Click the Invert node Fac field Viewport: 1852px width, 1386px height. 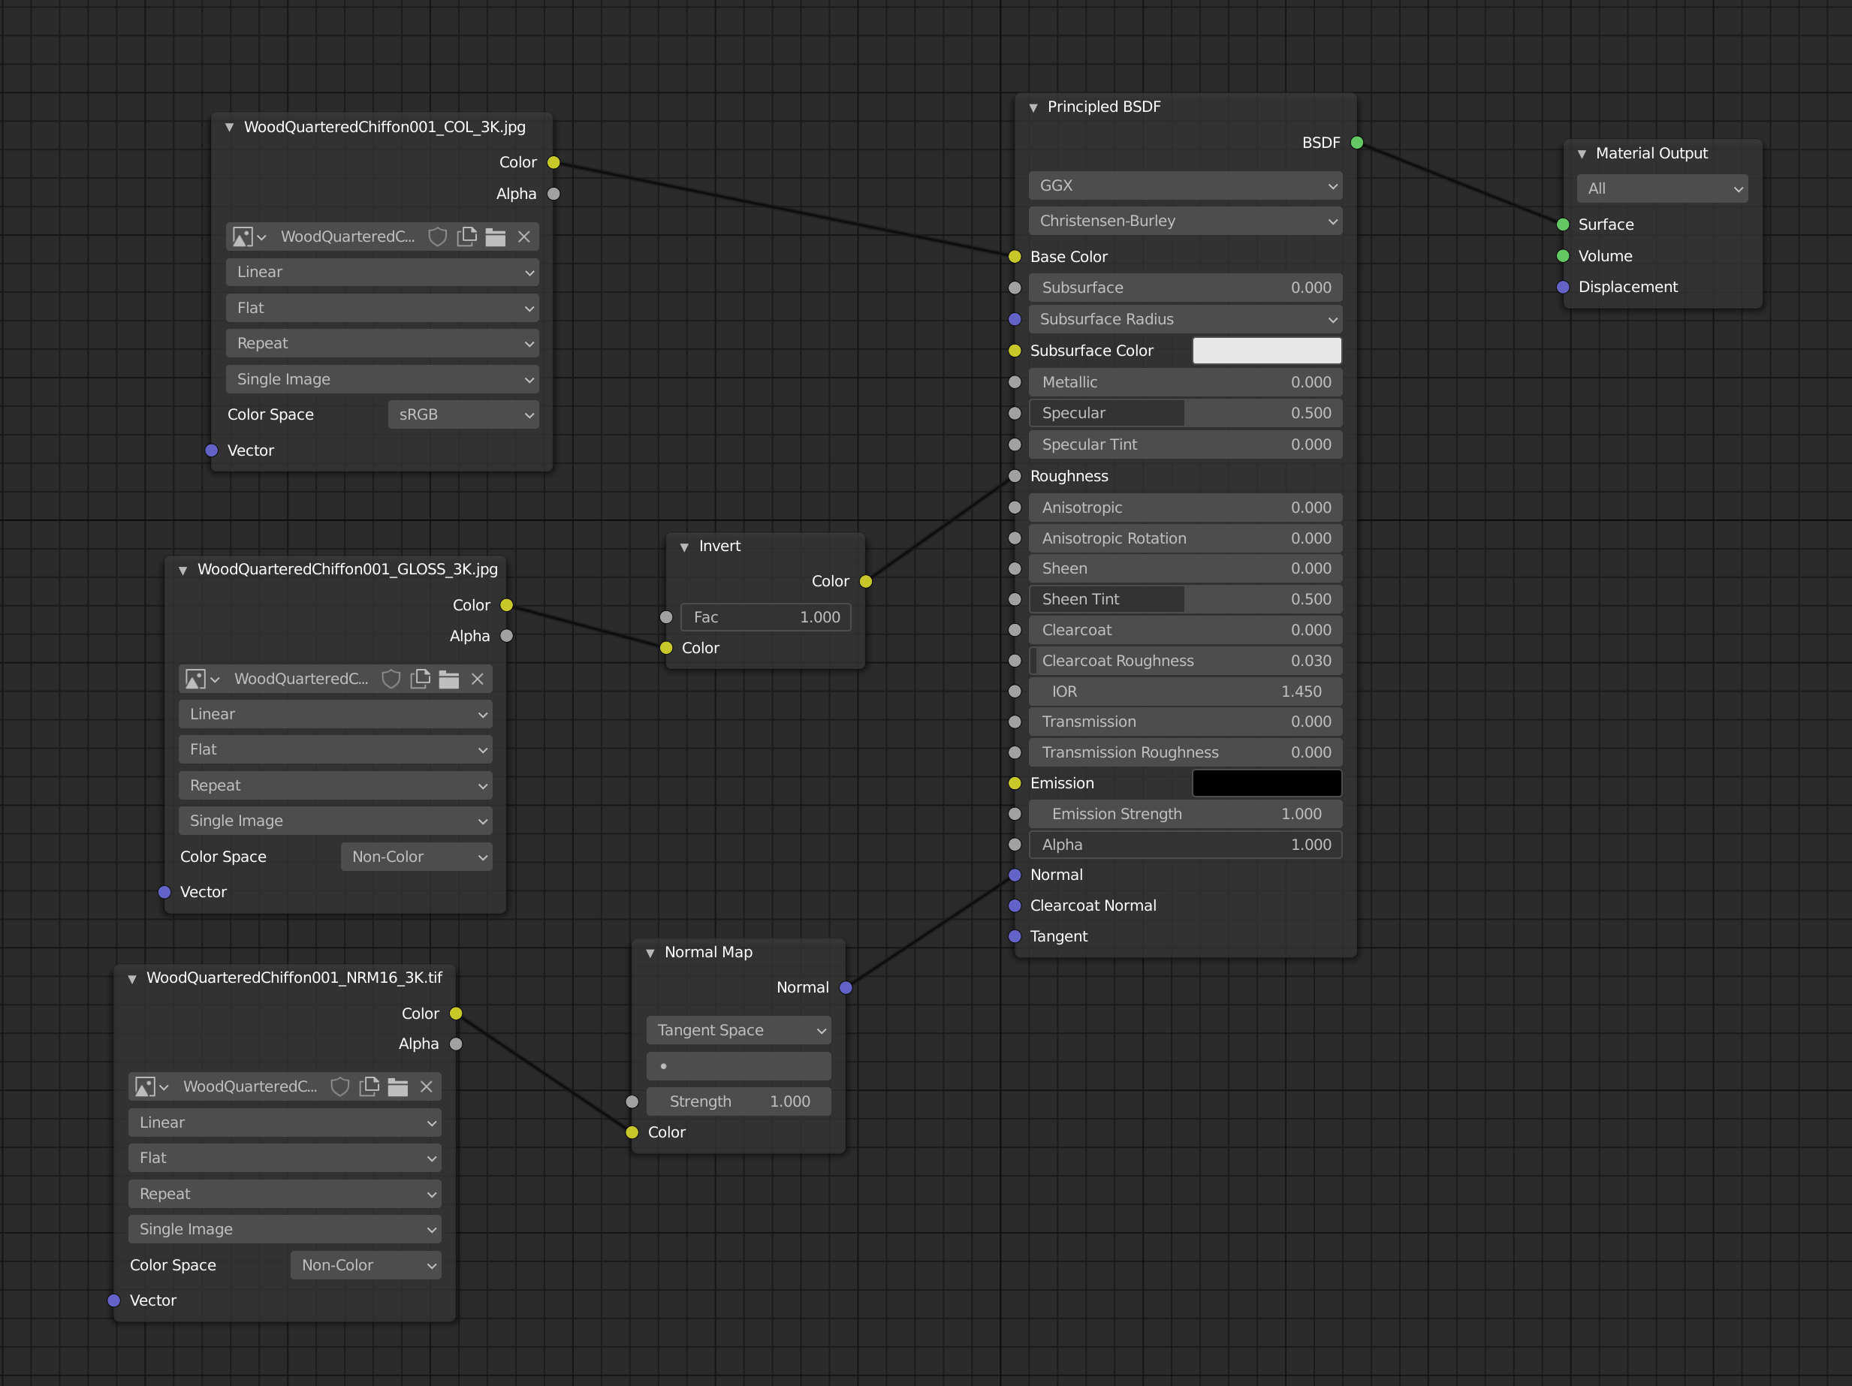pyautogui.click(x=765, y=618)
